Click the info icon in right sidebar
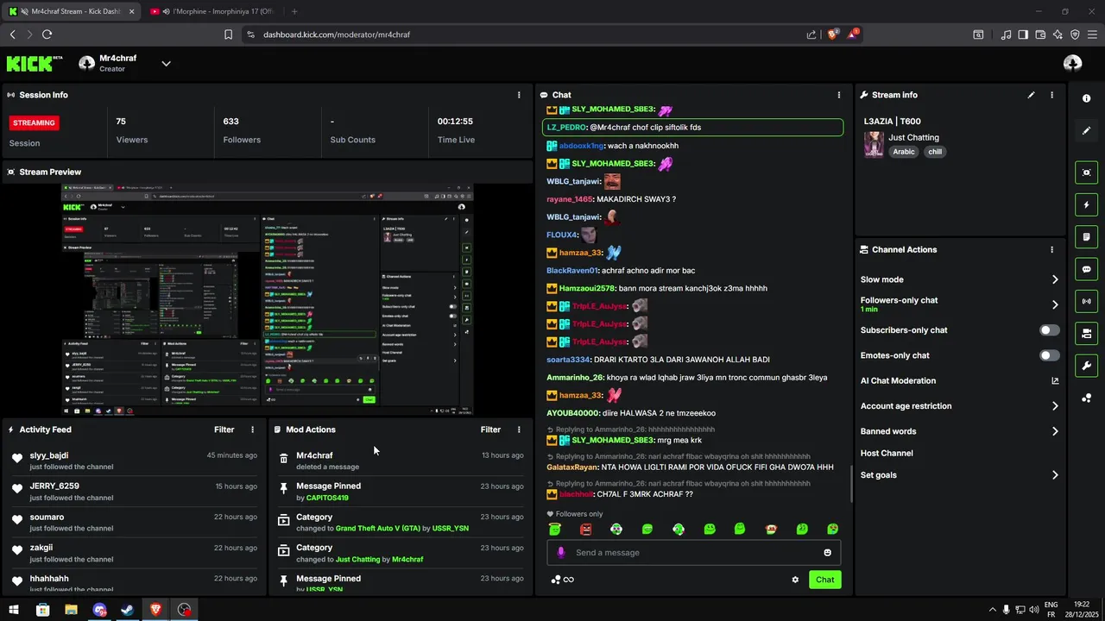The height and width of the screenshot is (621, 1105). click(1086, 98)
